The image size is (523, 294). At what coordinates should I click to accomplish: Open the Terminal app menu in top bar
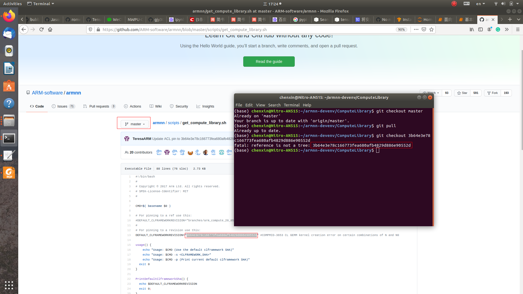coord(41,4)
